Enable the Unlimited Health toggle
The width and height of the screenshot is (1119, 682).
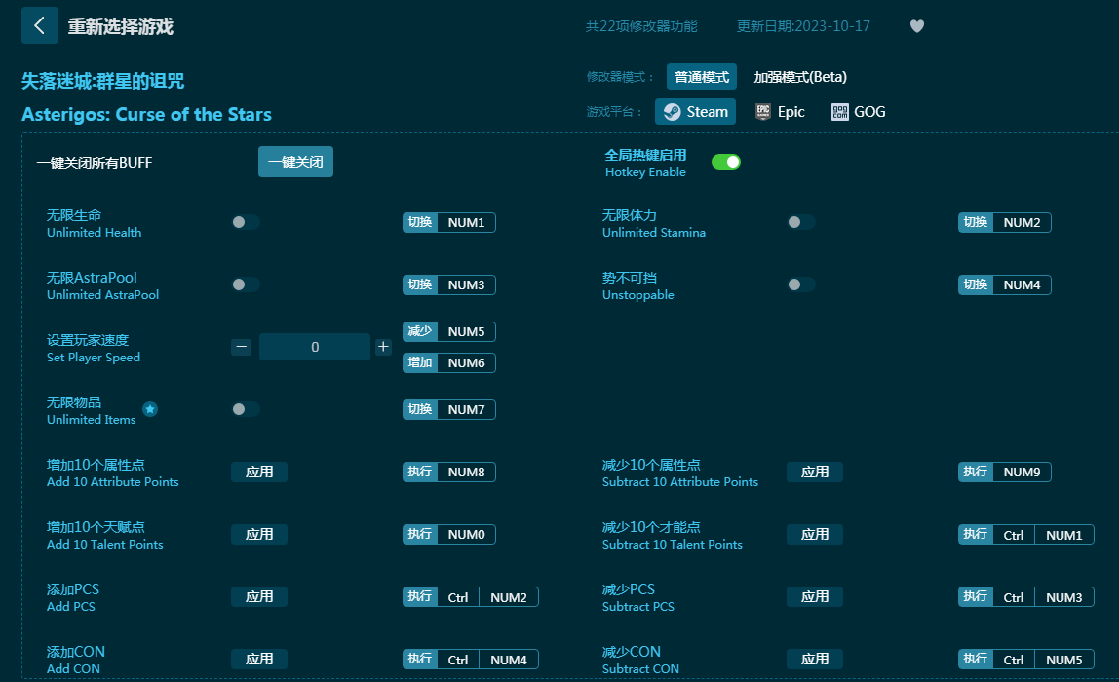[245, 222]
